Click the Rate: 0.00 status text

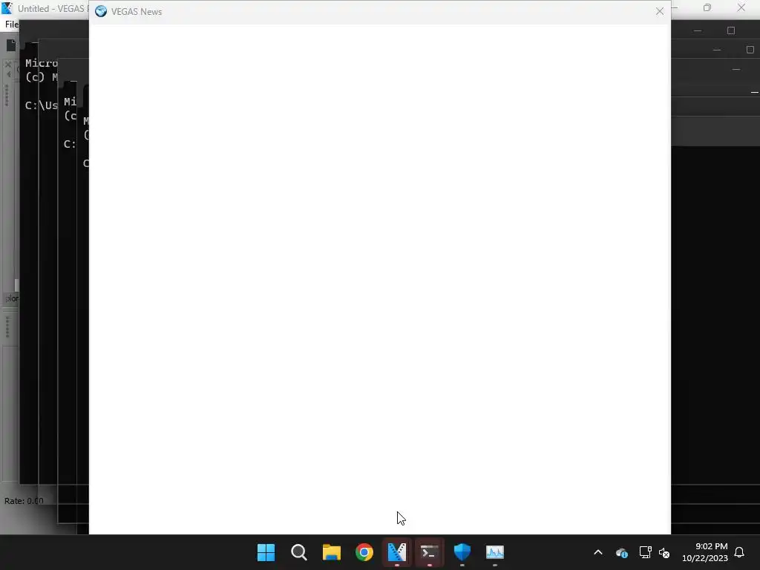click(24, 501)
